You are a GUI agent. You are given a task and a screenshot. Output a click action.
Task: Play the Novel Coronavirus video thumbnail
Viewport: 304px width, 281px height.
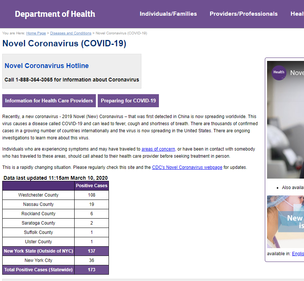[285, 120]
